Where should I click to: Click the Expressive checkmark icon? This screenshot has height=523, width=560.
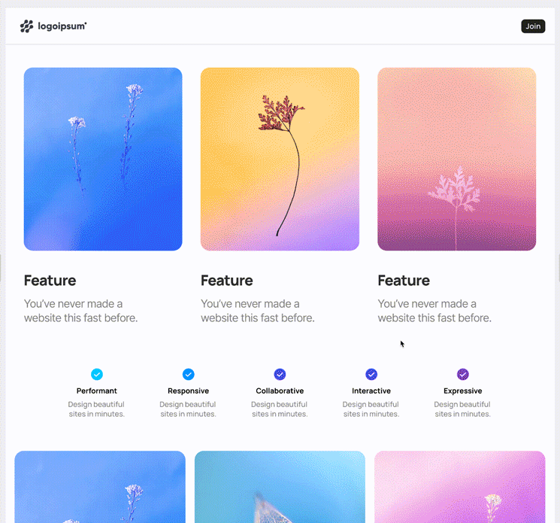463,374
